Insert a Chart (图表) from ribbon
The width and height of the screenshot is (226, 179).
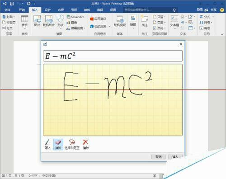(x=72, y=23)
